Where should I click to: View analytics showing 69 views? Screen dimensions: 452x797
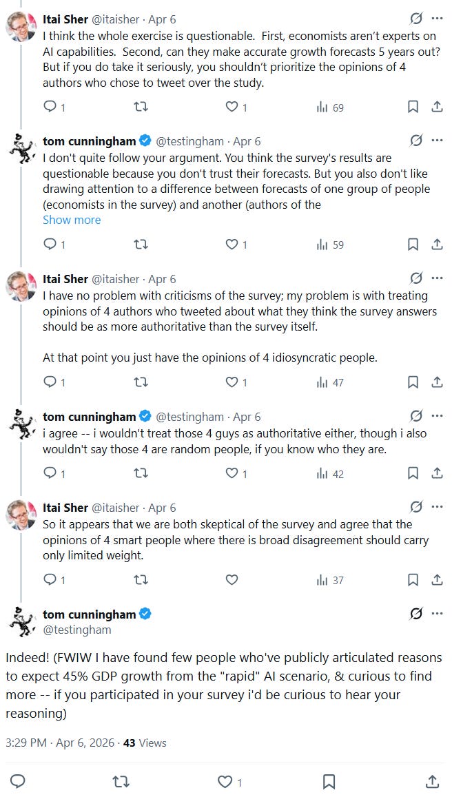[330, 107]
